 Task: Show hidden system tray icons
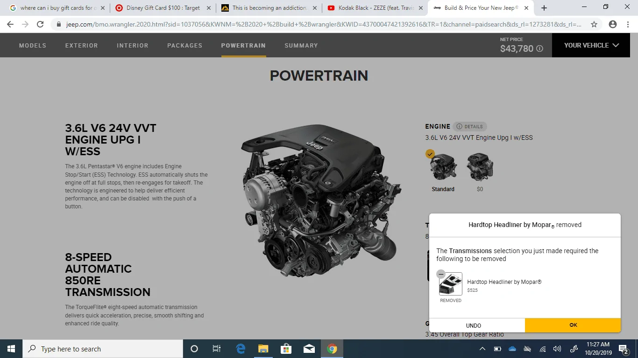click(x=482, y=349)
